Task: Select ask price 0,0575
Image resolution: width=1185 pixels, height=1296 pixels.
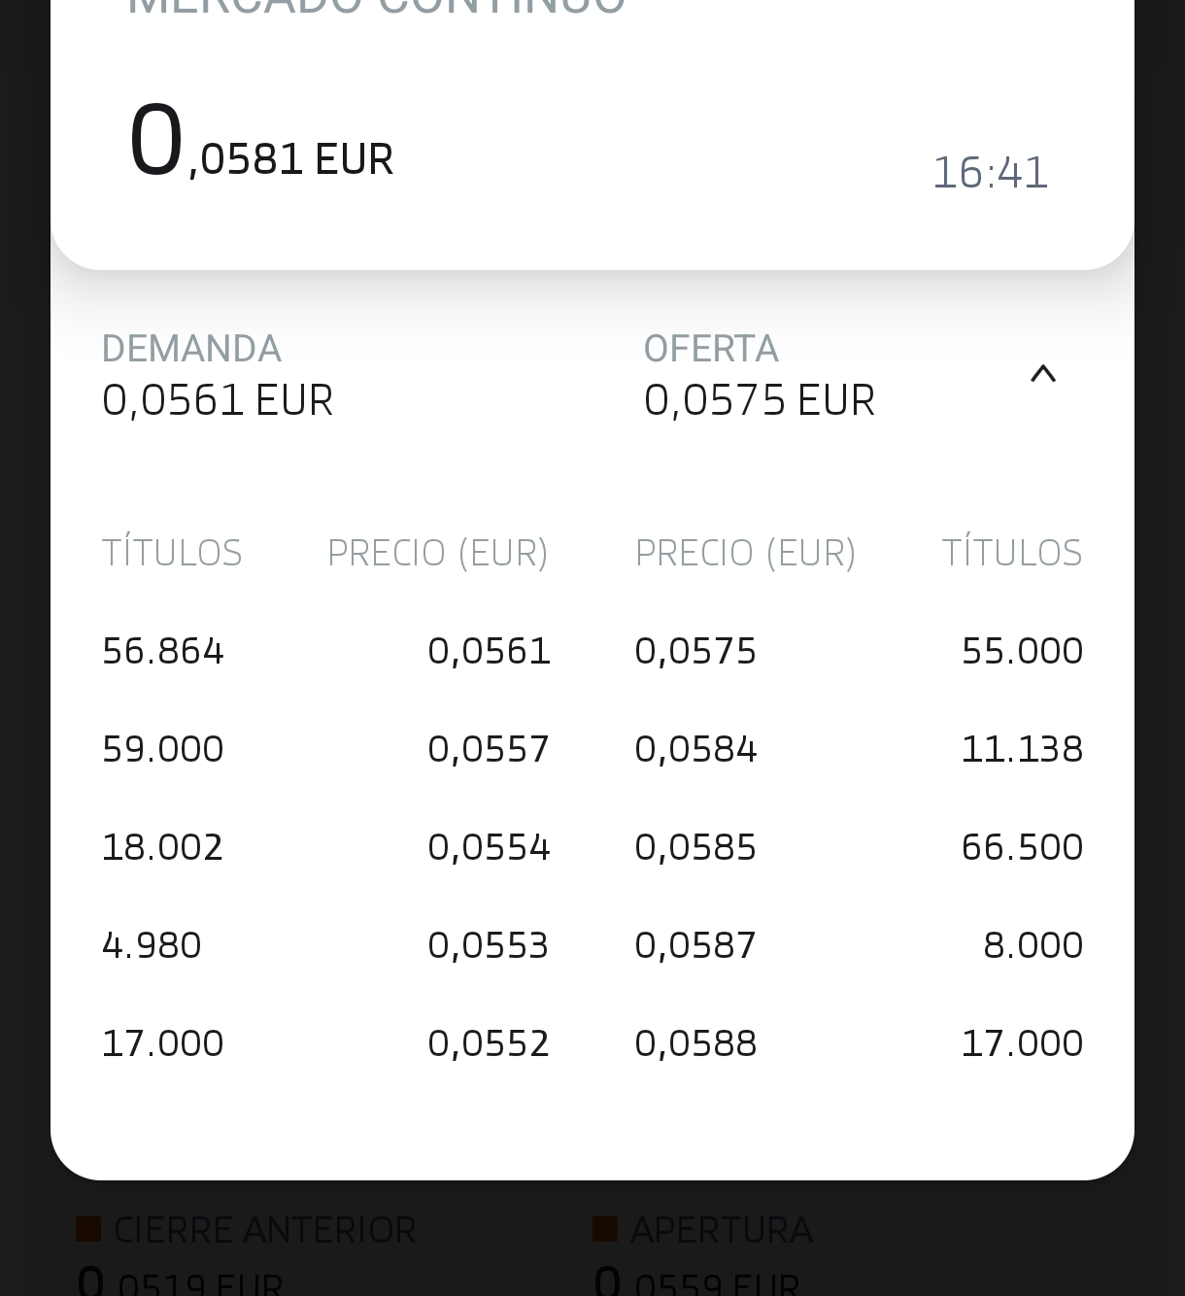Action: pos(695,651)
